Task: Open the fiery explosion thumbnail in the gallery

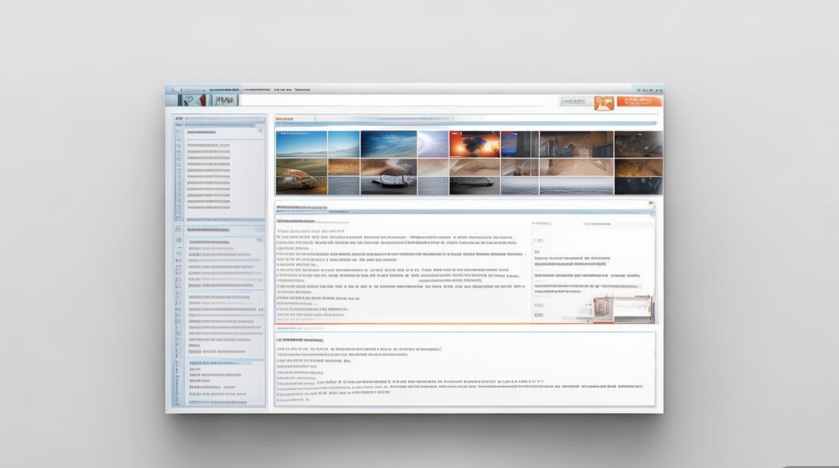Action: (x=474, y=144)
